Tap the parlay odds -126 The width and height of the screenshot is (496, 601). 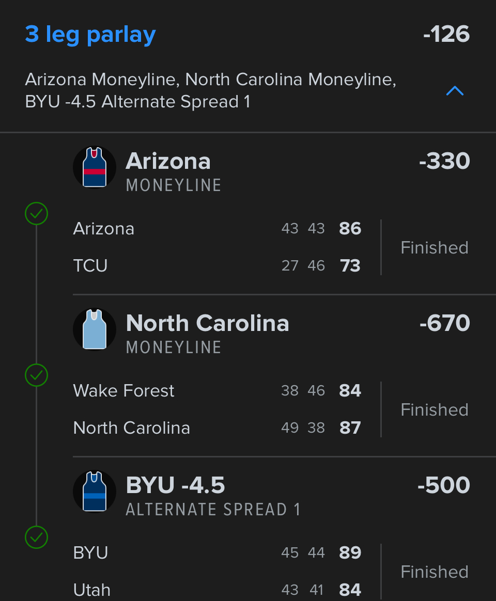[446, 35]
